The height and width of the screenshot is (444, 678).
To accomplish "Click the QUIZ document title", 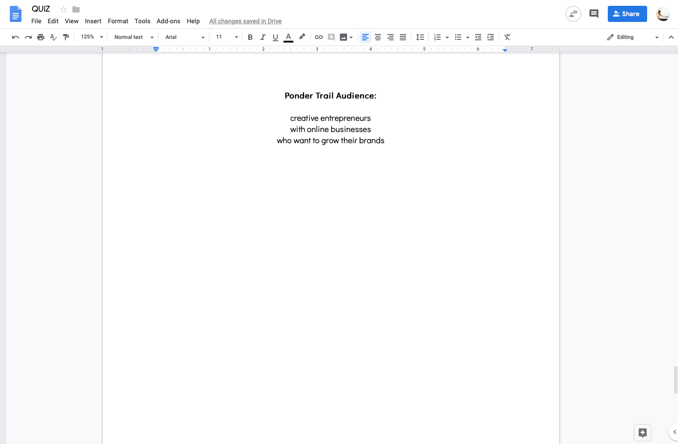I will (41, 9).
